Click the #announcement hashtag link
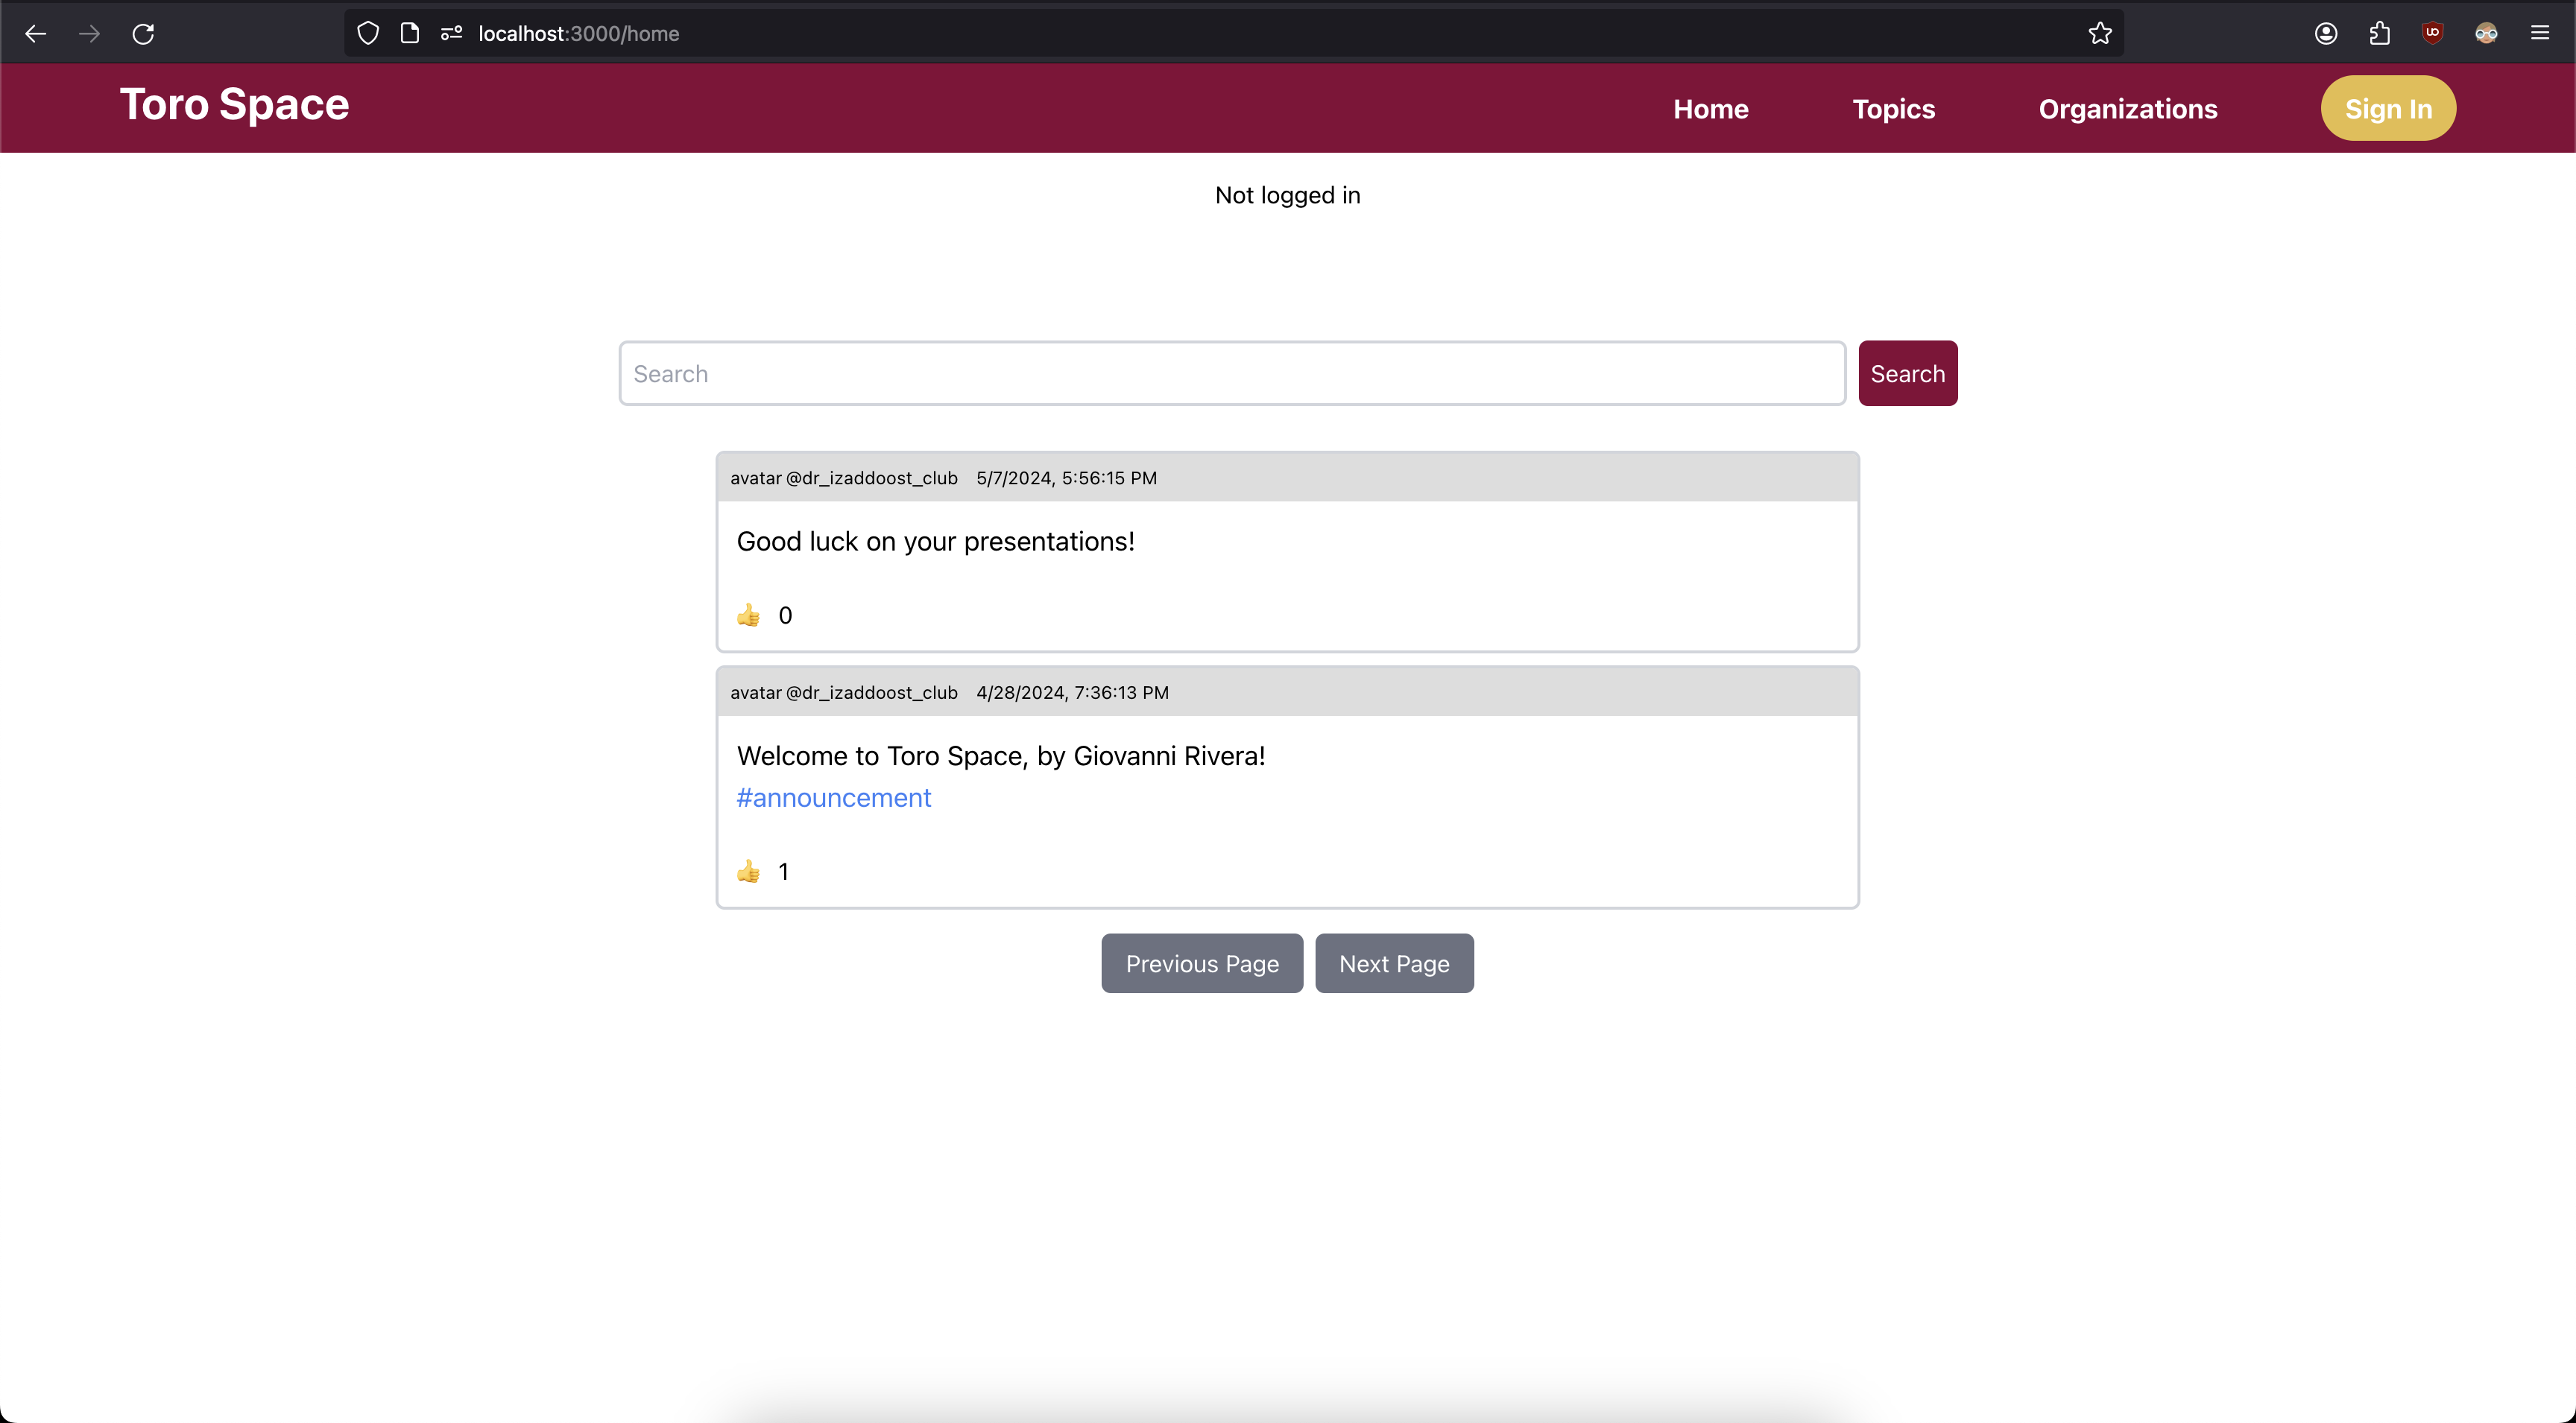The height and width of the screenshot is (1423, 2576). [x=834, y=797]
